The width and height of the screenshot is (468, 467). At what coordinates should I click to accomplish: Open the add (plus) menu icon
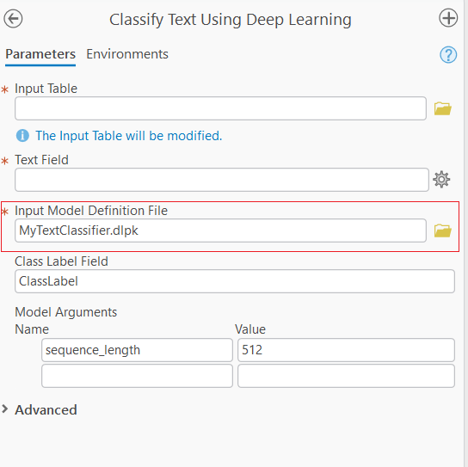point(448,18)
